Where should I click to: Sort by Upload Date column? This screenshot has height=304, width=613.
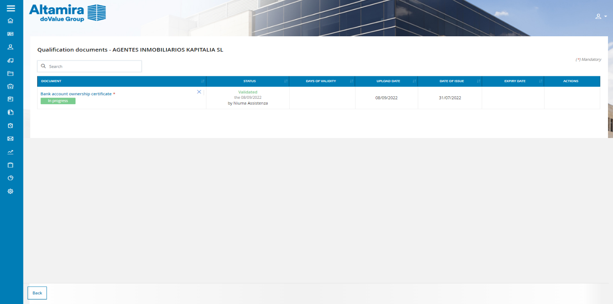tap(386, 81)
